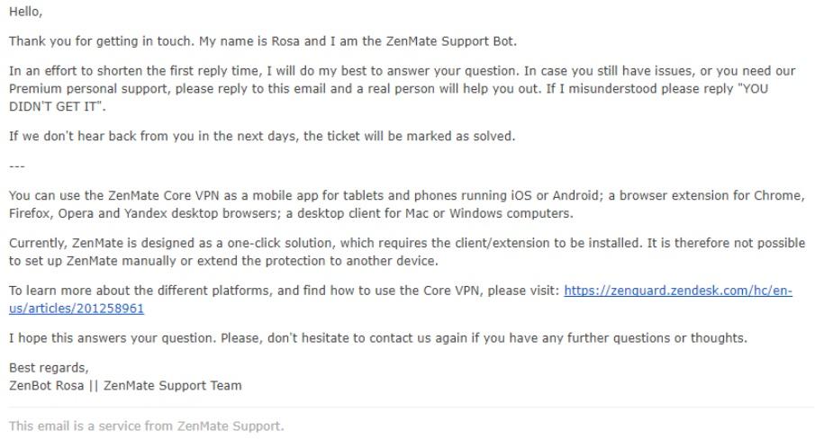Click the signature 'ZenBot Rosa || ZenMate Support Team'
The image size is (815, 439).
[x=125, y=386]
